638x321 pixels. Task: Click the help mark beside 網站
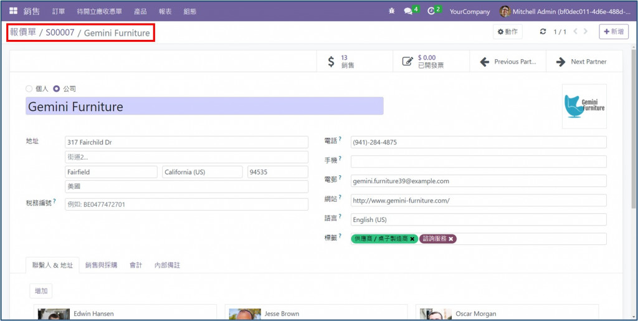click(340, 197)
